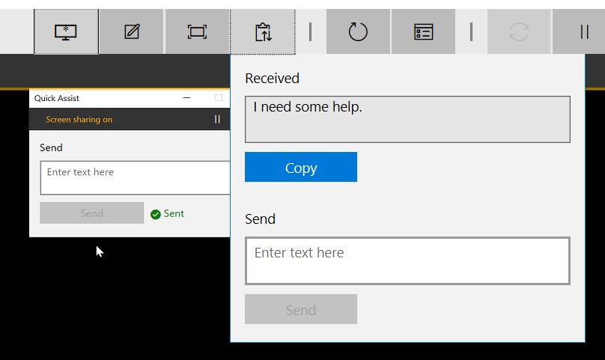Open Task Manager icon in toolbar
Viewport: 605px width, 360px height.
click(423, 31)
